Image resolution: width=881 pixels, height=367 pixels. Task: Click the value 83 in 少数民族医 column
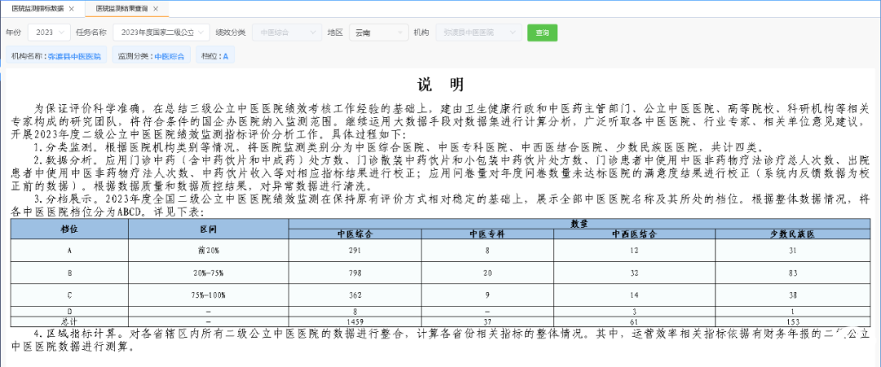click(x=793, y=273)
